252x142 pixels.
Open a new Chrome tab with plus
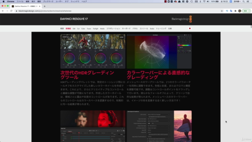(44, 6)
